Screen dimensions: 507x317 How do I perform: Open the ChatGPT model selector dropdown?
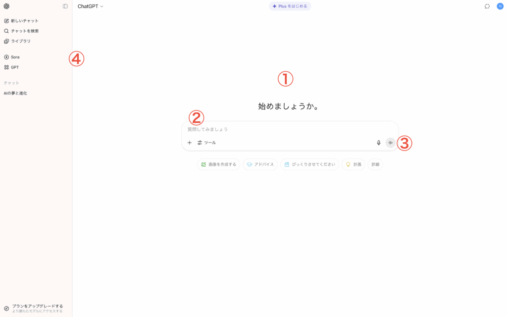coord(91,6)
